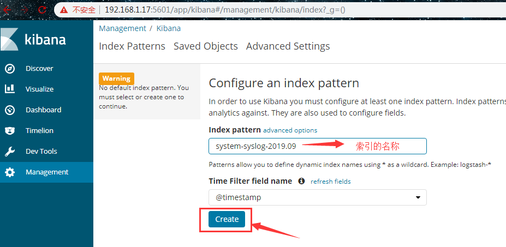This screenshot has width=506, height=247.
Task: Click the Time Filter field name label
Action: (251, 181)
